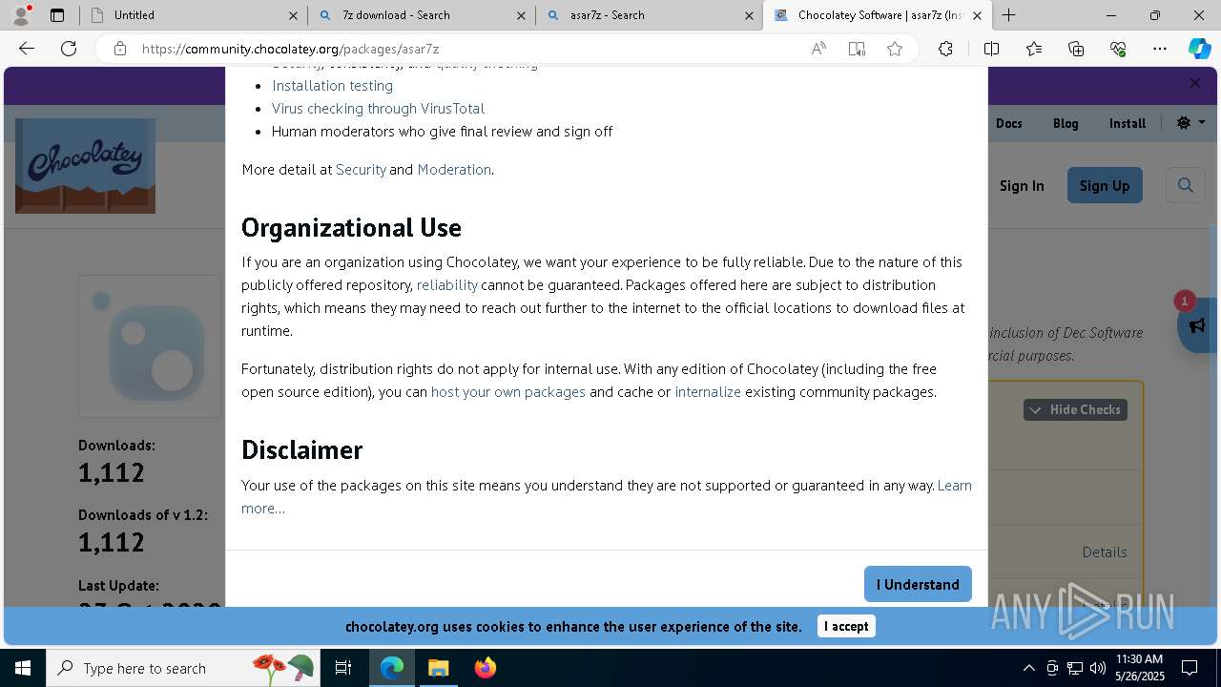Open the internalize link
This screenshot has height=687, width=1221.
708,391
